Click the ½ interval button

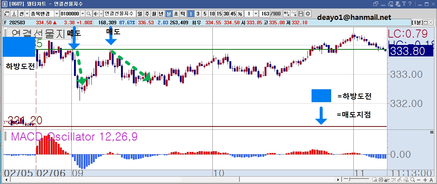tap(240, 14)
